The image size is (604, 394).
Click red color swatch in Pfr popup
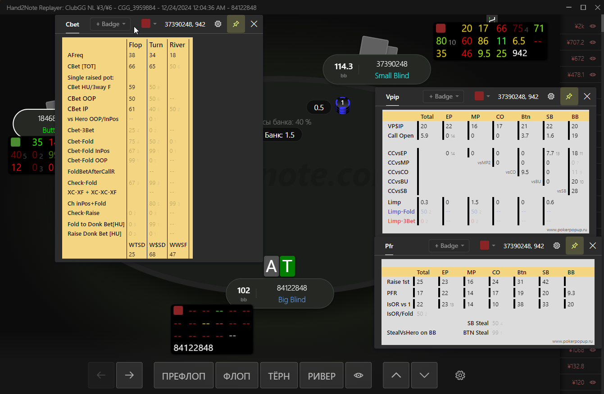(485, 246)
